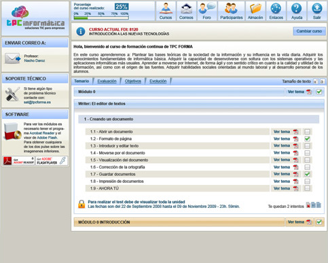Click the course info icon
The width and height of the screenshot is (328, 263).
81,31
